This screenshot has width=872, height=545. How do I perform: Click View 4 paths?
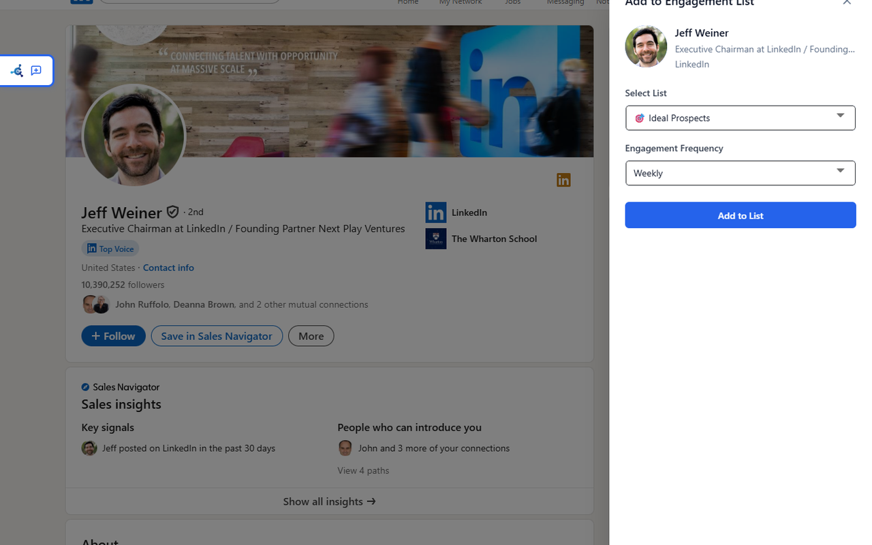363,470
